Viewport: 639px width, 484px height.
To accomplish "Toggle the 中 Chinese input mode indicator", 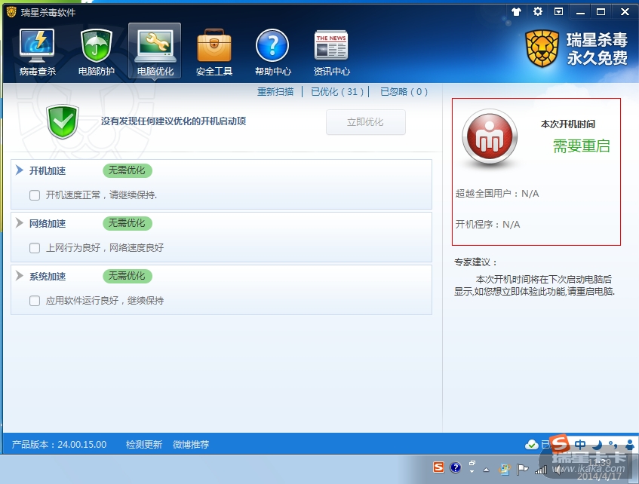I will click(580, 445).
